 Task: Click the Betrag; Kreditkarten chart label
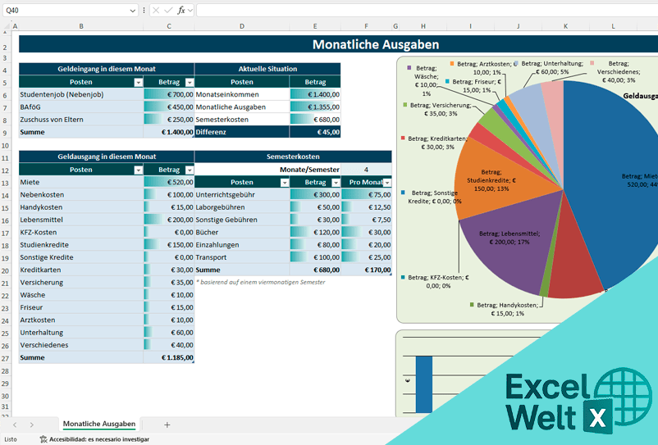[x=436, y=143]
